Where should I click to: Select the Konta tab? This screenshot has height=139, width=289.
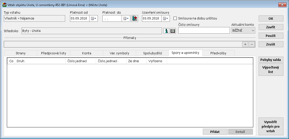[86, 53]
